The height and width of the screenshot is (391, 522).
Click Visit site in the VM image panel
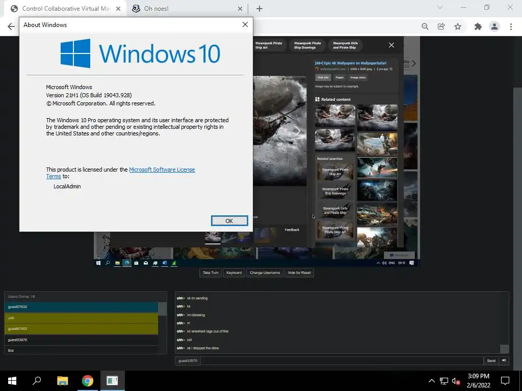(x=323, y=77)
